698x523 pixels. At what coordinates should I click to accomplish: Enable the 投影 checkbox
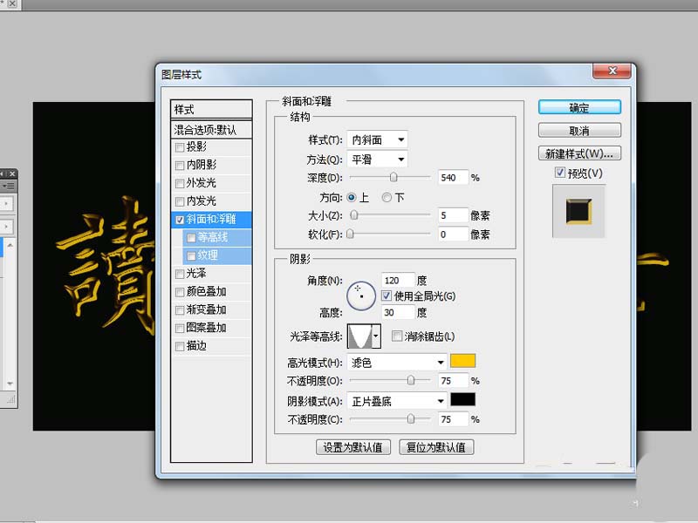pos(180,147)
